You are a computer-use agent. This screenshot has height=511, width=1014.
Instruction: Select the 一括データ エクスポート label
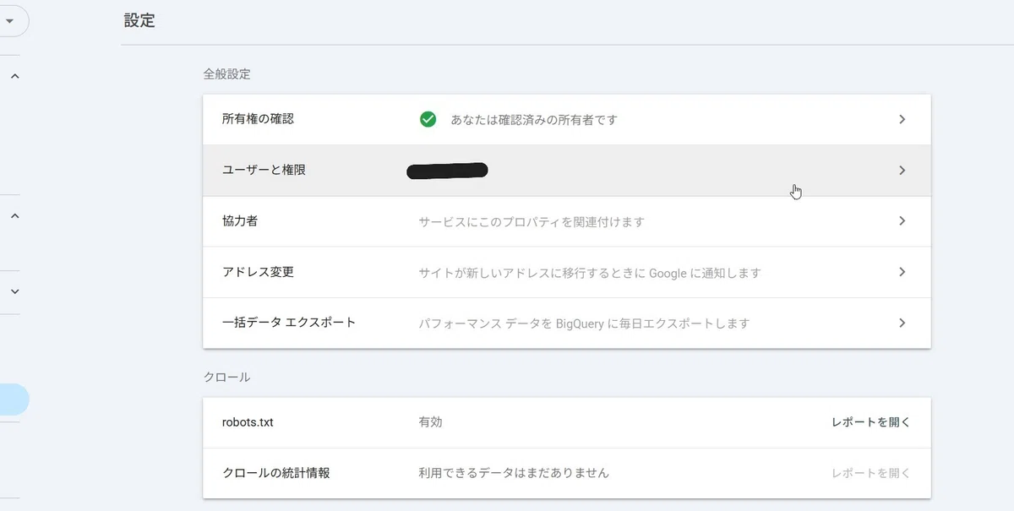click(x=288, y=323)
